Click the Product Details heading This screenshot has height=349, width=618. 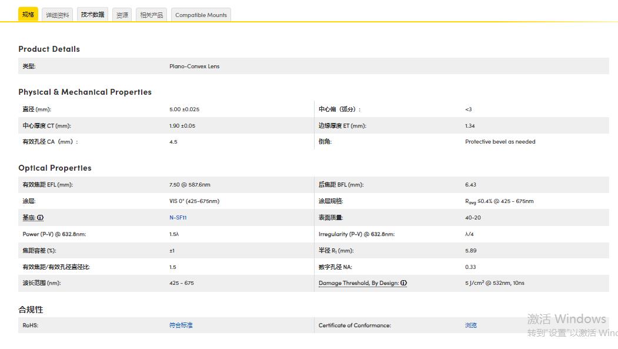(49, 49)
